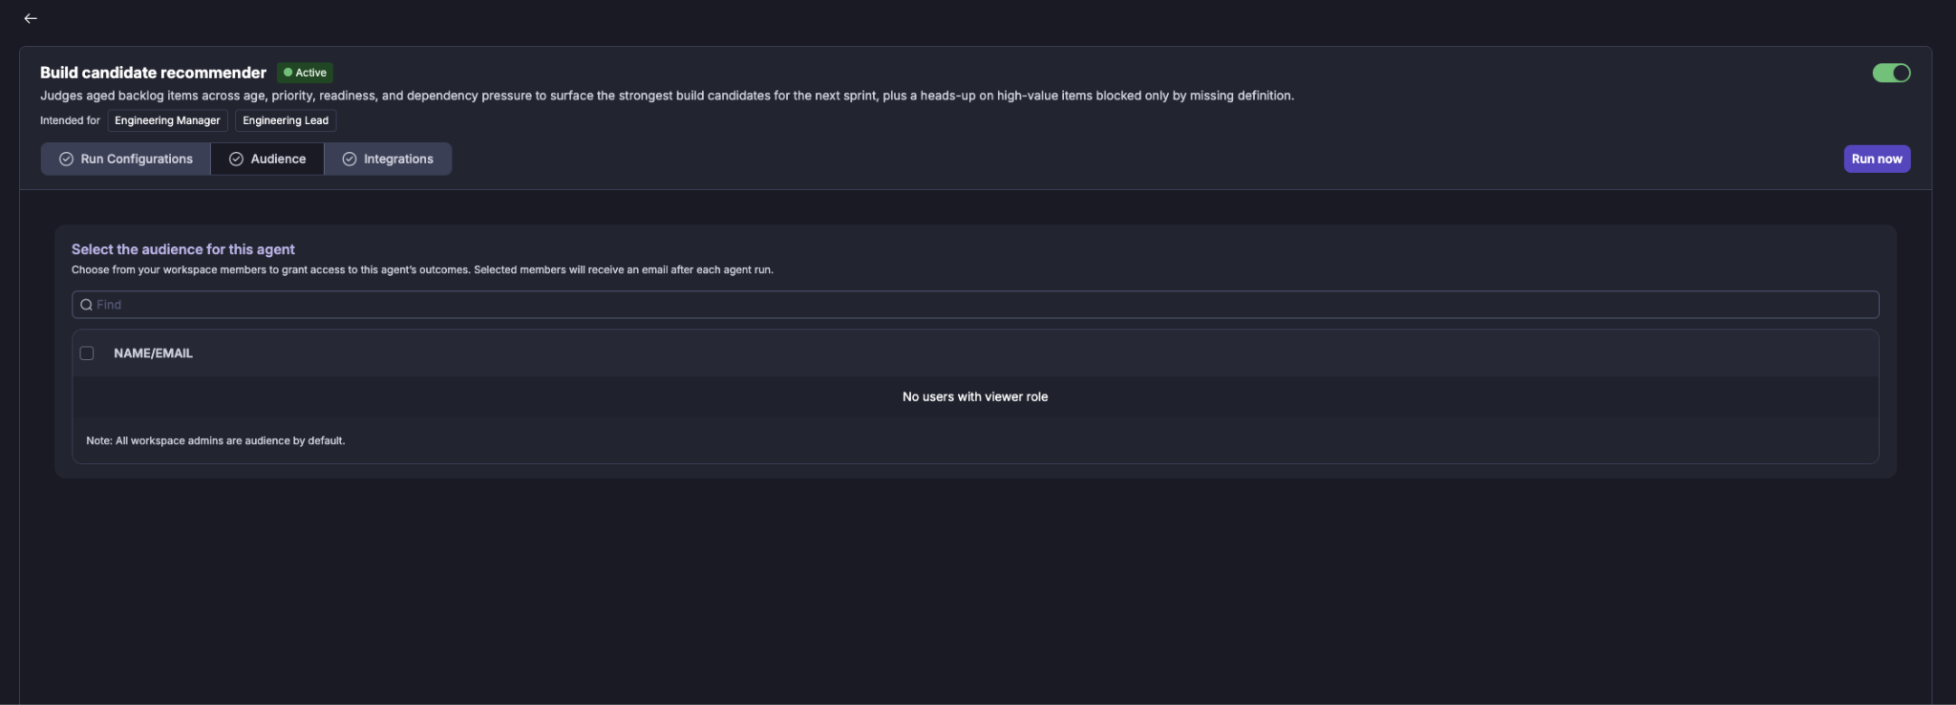Click the Build candidate recommender title

(153, 73)
